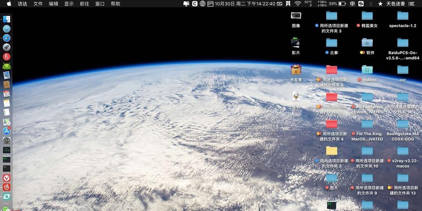This screenshot has height=211, width=422.
Task: Click the Basingstoke.MACOSX-GOG label
Action: click(x=403, y=136)
